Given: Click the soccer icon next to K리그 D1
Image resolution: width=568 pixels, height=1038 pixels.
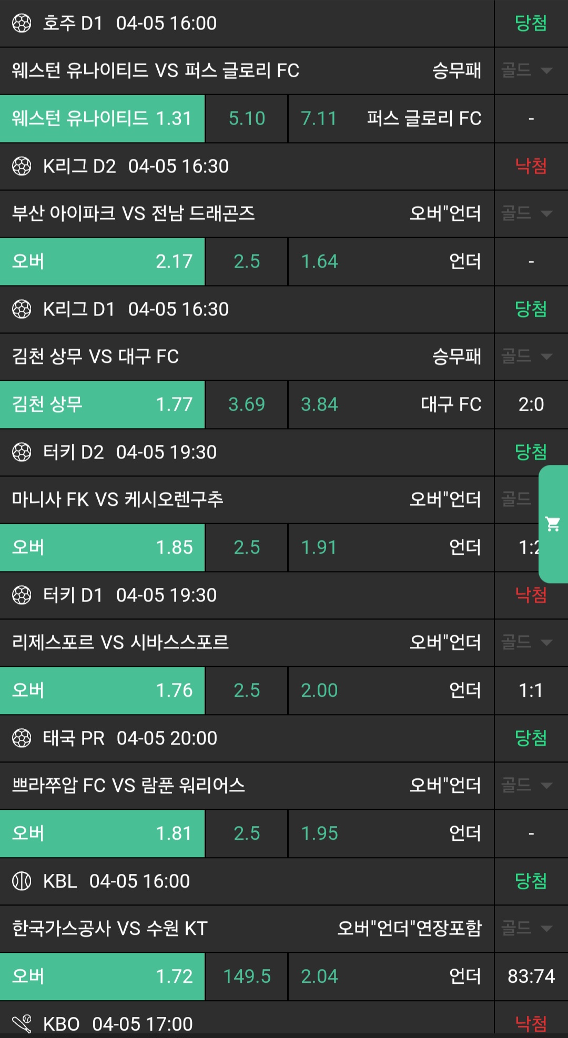Looking at the screenshot, I should 22,309.
